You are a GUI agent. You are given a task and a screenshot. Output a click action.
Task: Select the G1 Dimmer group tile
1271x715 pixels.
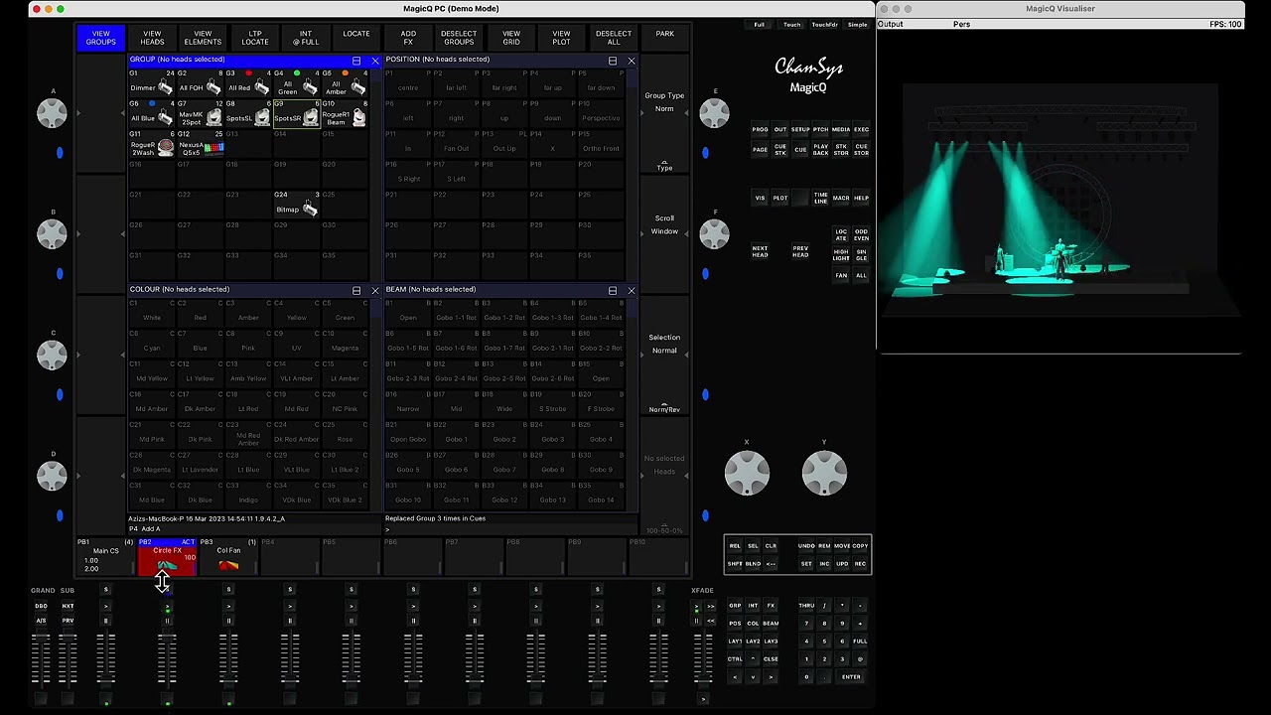153,83
